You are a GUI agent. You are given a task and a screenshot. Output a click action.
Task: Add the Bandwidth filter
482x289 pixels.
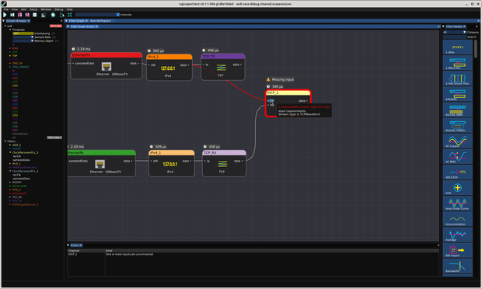[457, 266]
